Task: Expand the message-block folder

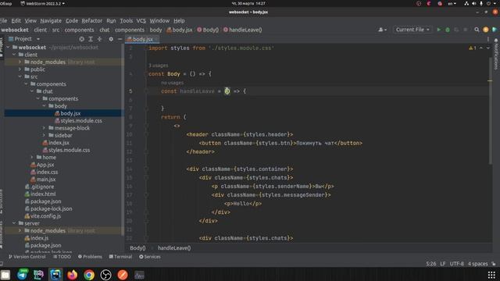Action: tap(44, 128)
